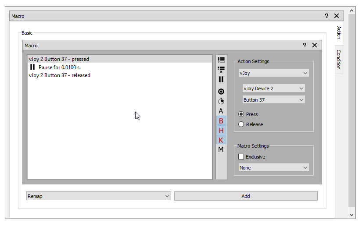Image resolution: width=362 pixels, height=226 pixels.
Task: Open the None repeat mode dropdown
Action: (273, 168)
